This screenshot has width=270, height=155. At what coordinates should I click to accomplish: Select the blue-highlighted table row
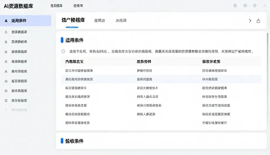click(161, 79)
